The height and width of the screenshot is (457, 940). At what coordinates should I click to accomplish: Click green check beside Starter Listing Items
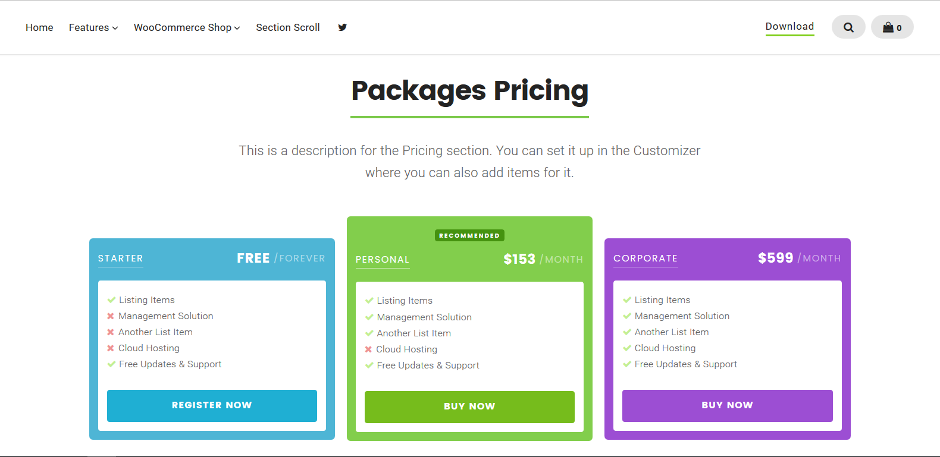111,300
